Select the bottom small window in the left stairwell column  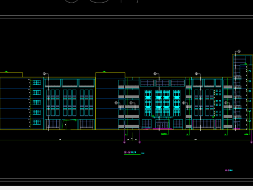37,122
